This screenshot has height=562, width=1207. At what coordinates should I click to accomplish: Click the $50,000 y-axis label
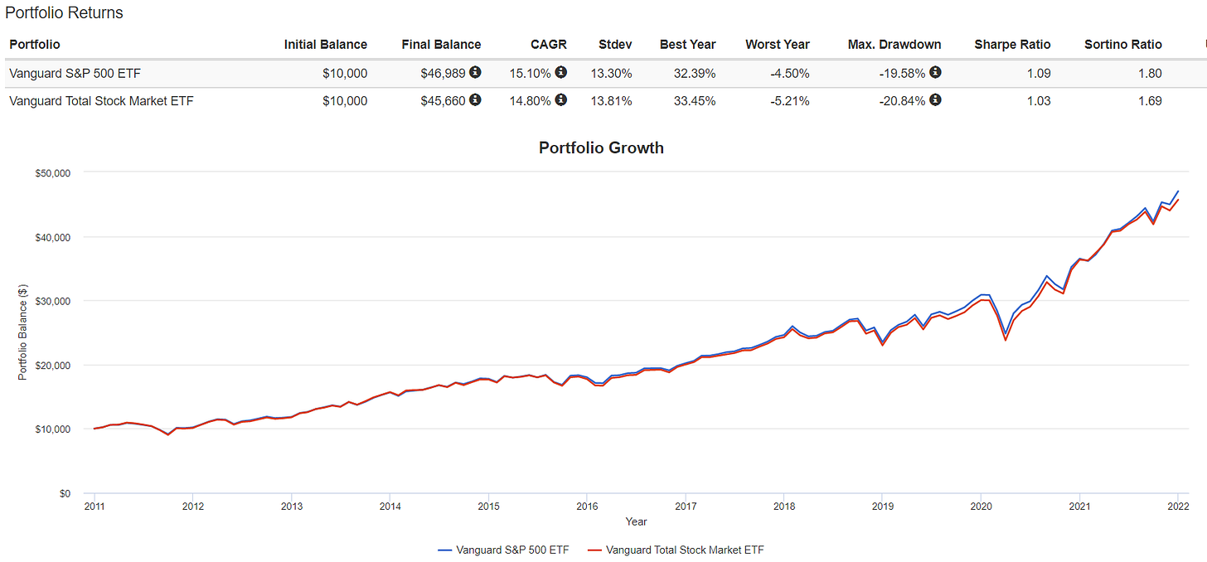(x=54, y=172)
